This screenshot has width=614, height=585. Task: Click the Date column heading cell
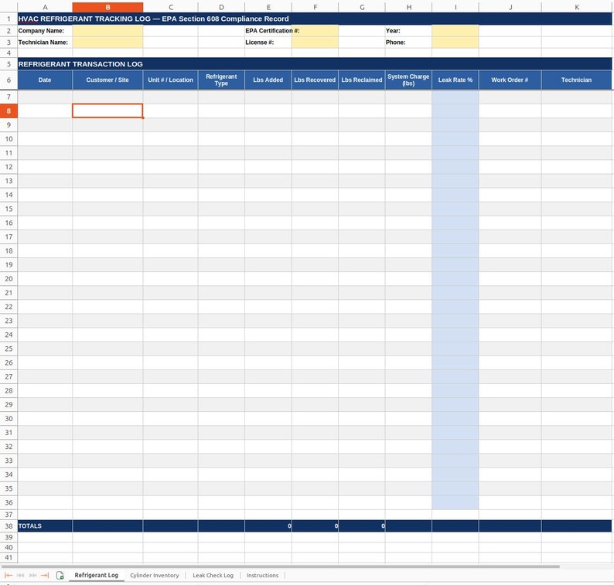[x=45, y=80]
